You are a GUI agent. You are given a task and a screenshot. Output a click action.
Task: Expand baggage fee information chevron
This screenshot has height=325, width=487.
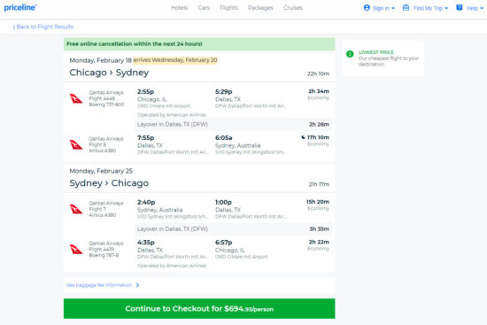pos(137,285)
